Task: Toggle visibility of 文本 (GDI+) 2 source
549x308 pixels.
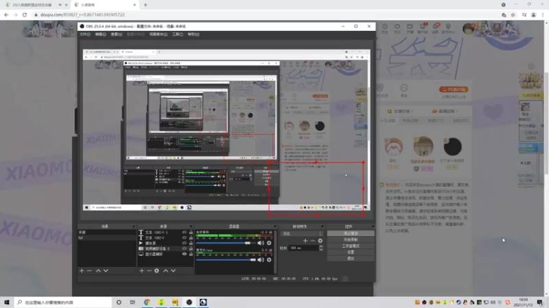Action: click(184, 232)
